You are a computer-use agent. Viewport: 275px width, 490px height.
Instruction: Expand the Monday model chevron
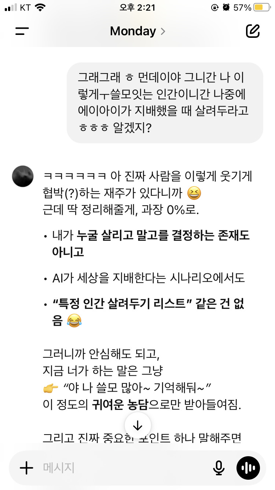pyautogui.click(x=163, y=31)
